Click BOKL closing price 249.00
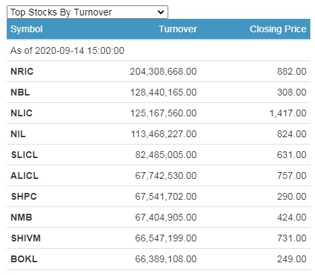Image resolution: width=315 pixels, height=275 pixels. [x=291, y=259]
